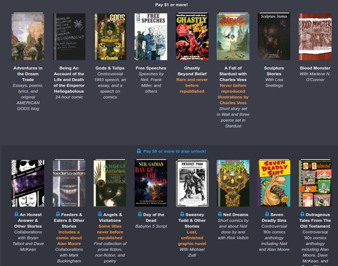Click lock icon beside Feeders & Eaters
The width and height of the screenshot is (338, 266).
coord(58,214)
